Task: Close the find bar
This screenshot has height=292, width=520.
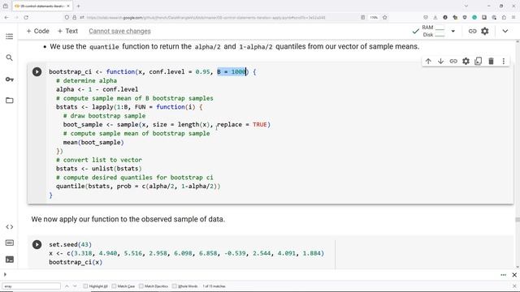Action: (x=514, y=286)
